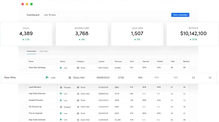Click launch date 07/16/2019 for Loyal Members
The height and width of the screenshot is (122, 219).
point(103,87)
